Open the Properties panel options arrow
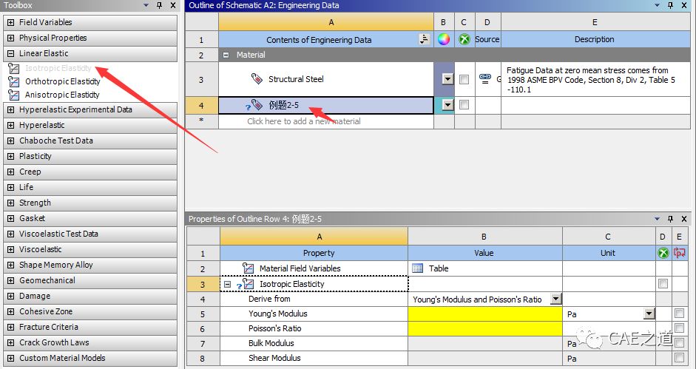696x369 pixels. 657,219
